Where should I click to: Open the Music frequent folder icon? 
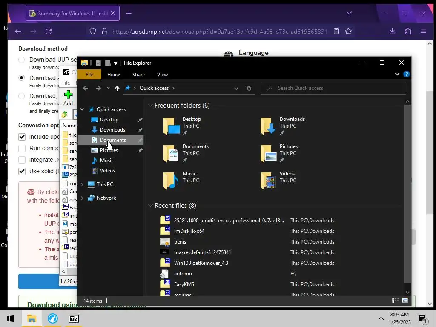click(172, 181)
